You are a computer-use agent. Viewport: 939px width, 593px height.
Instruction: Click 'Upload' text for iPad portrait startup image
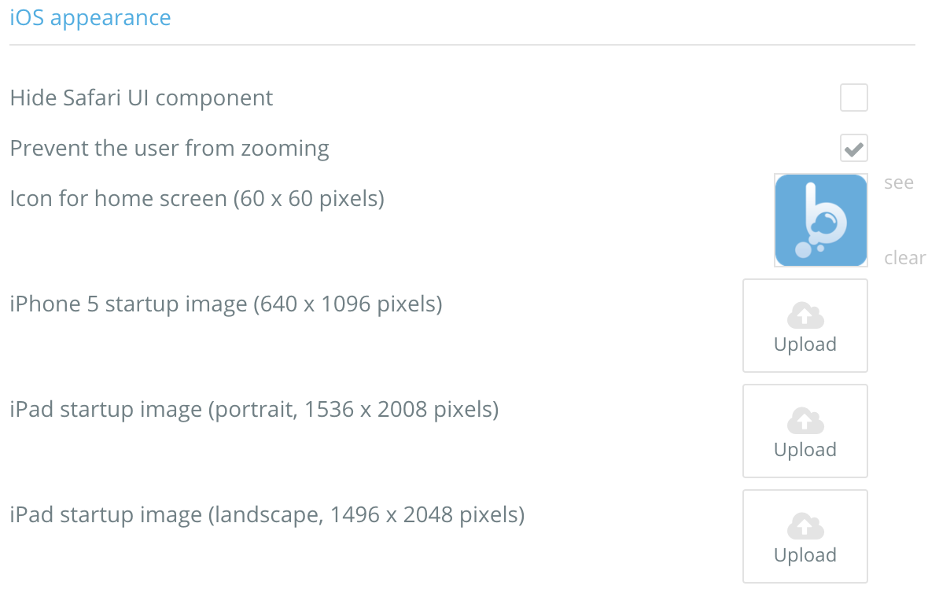pyautogui.click(x=805, y=450)
